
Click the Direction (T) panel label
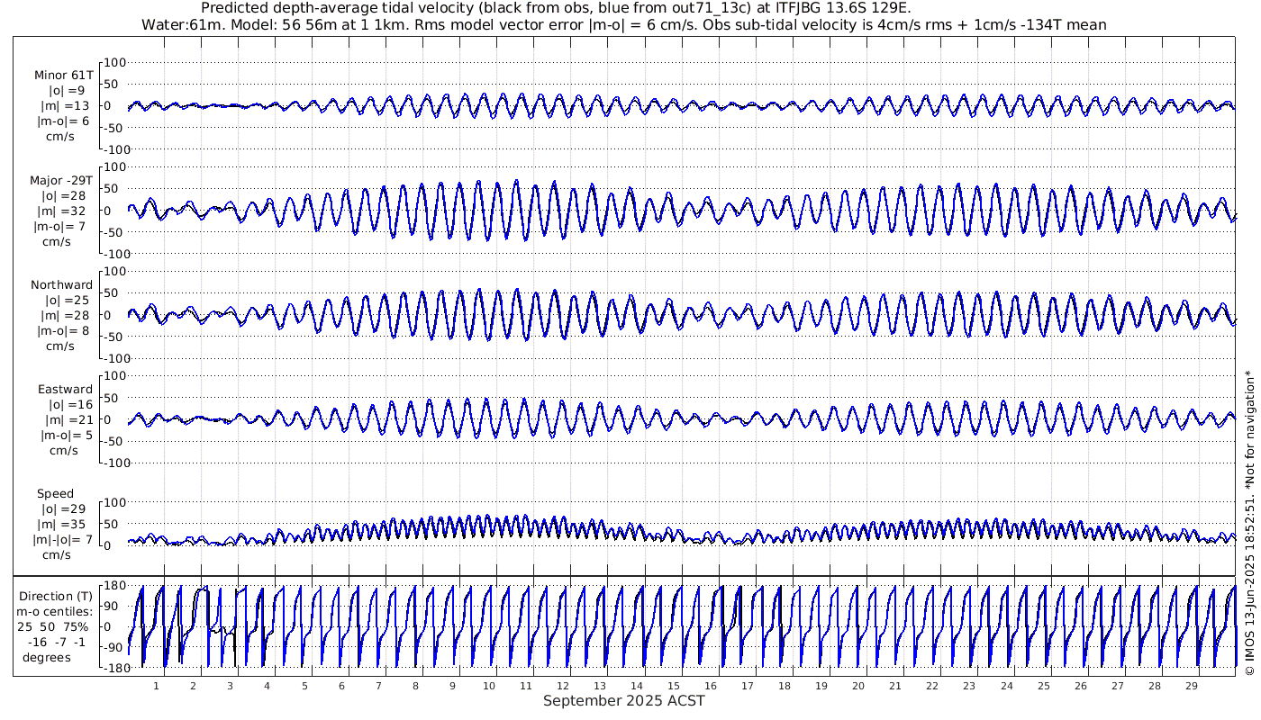tap(58, 596)
